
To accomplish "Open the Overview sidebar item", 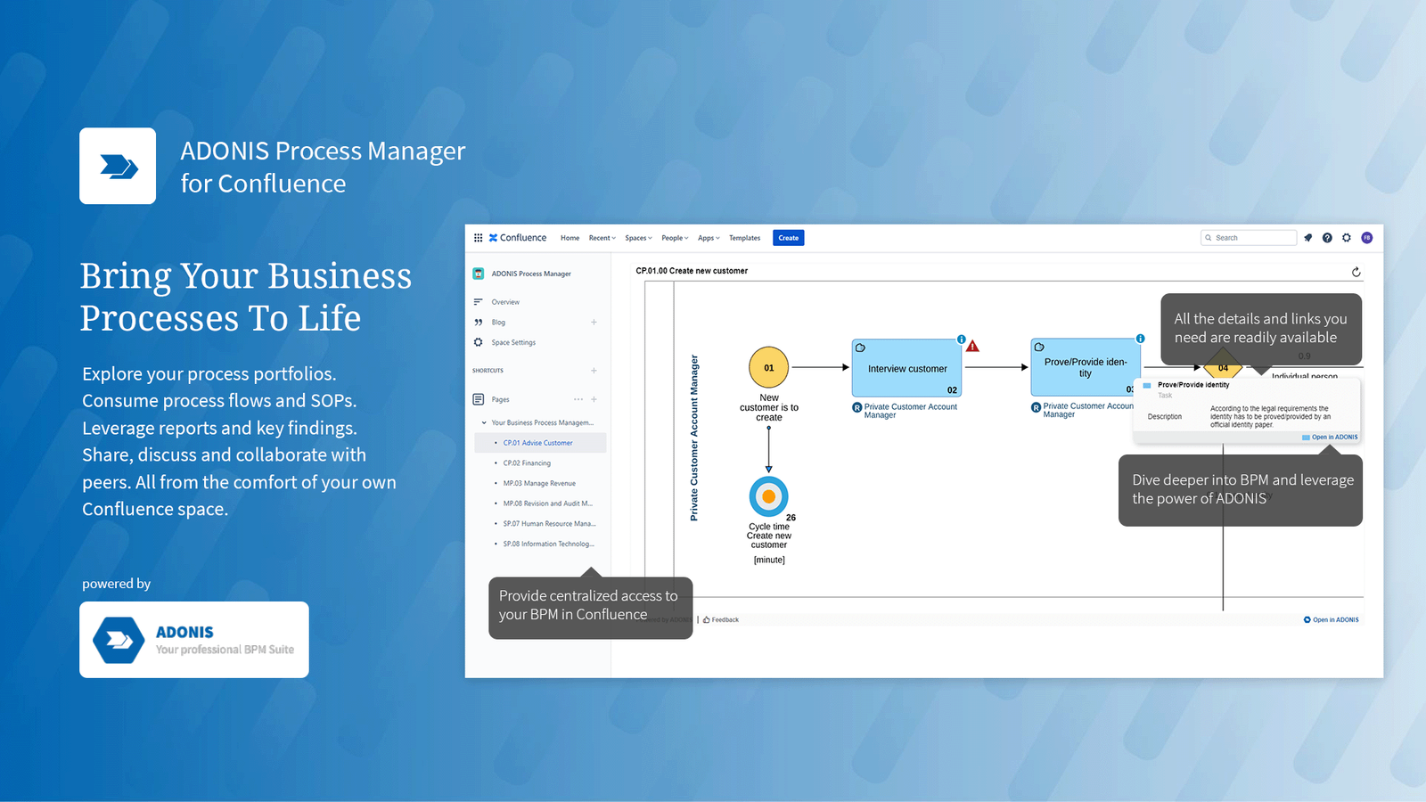I will pyautogui.click(x=505, y=302).
